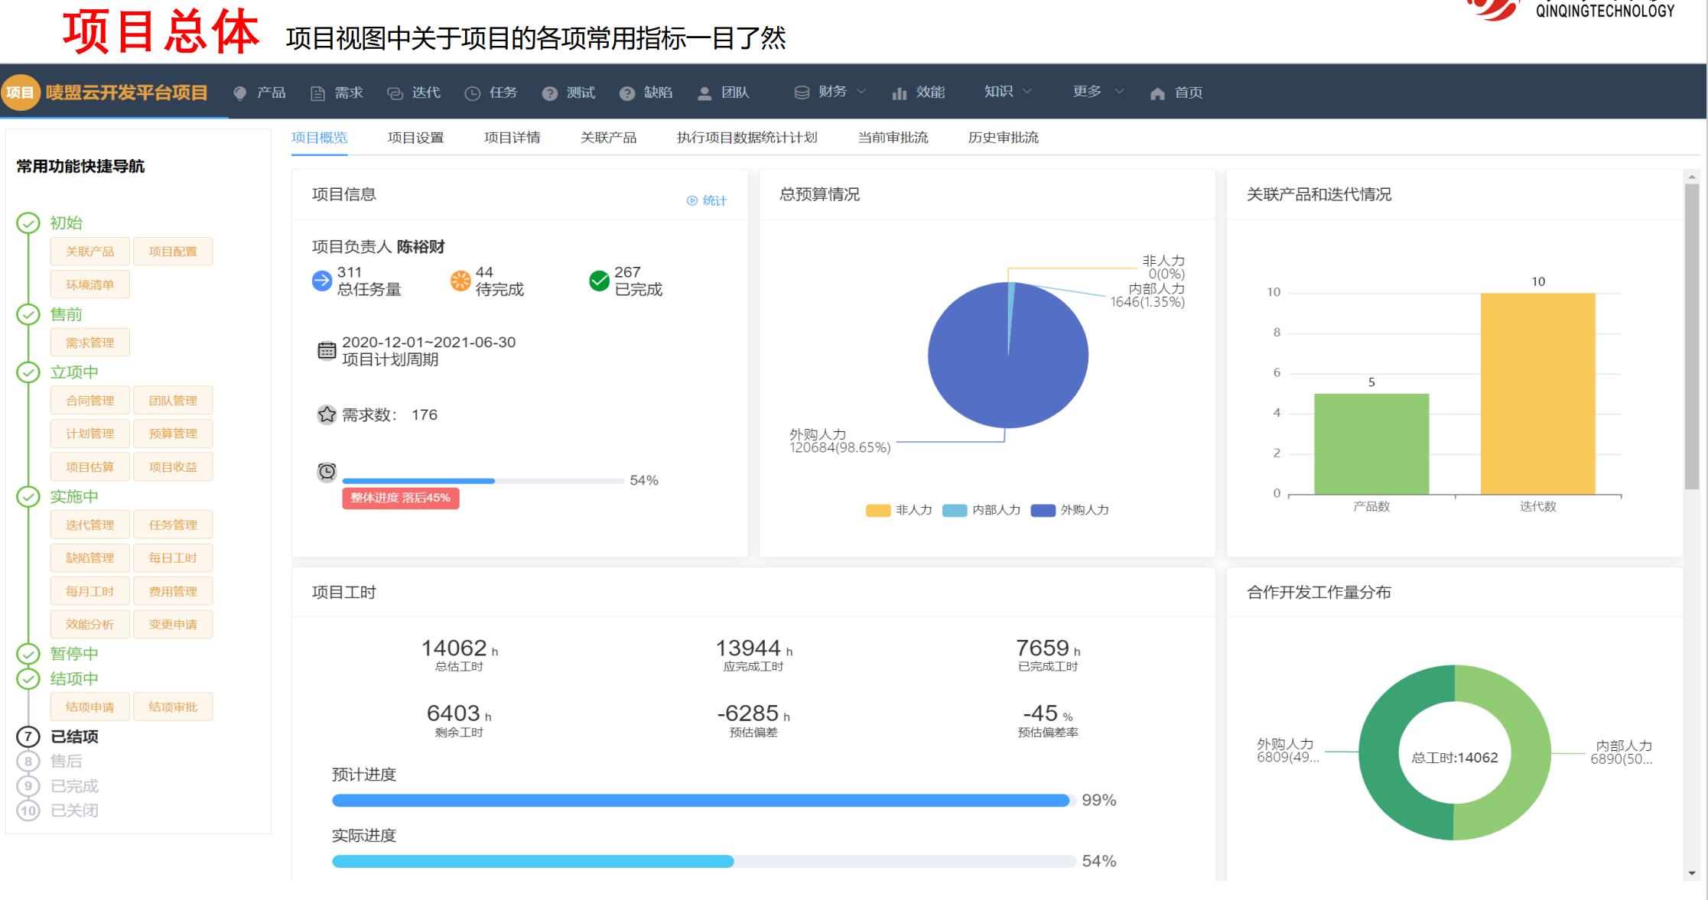Toggle the 外购人力 legend item
The height and width of the screenshot is (900, 1708).
1069,510
